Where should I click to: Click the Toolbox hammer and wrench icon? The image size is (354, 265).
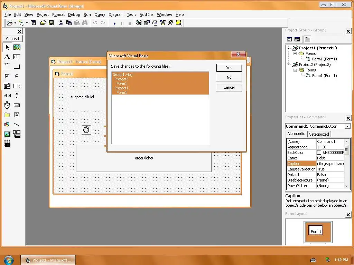[170, 23]
